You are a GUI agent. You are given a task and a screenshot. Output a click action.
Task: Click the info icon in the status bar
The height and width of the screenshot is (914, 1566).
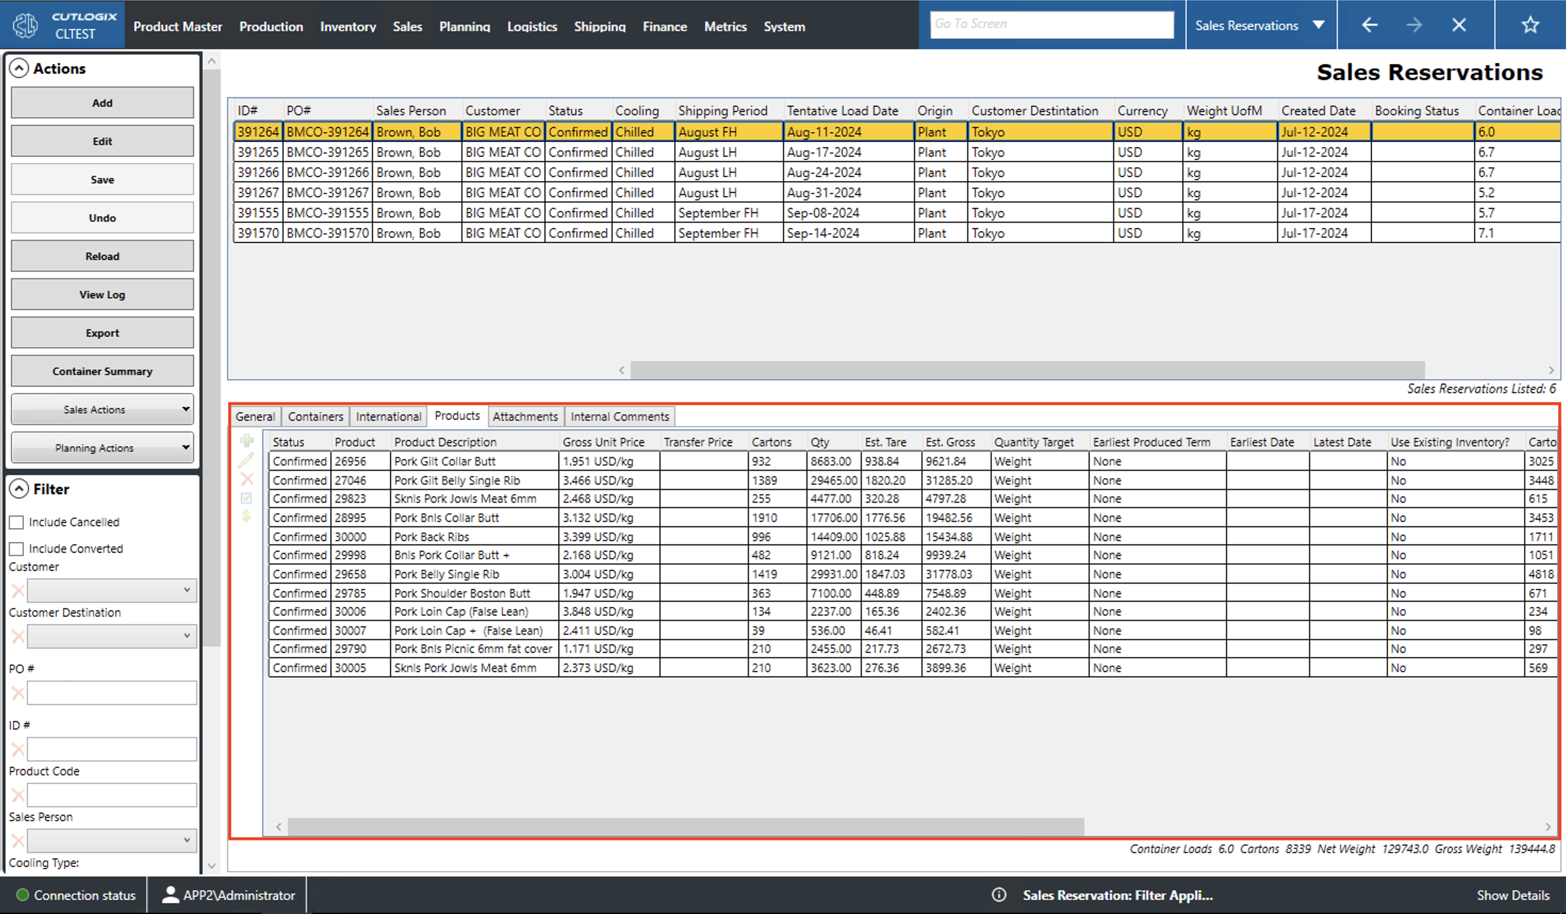[x=999, y=895]
